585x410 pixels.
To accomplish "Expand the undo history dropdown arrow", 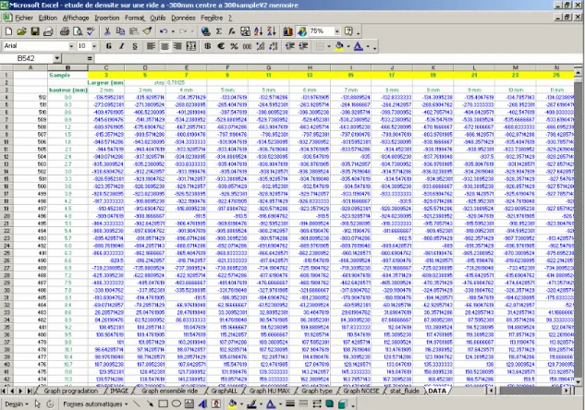I will coord(173,31).
